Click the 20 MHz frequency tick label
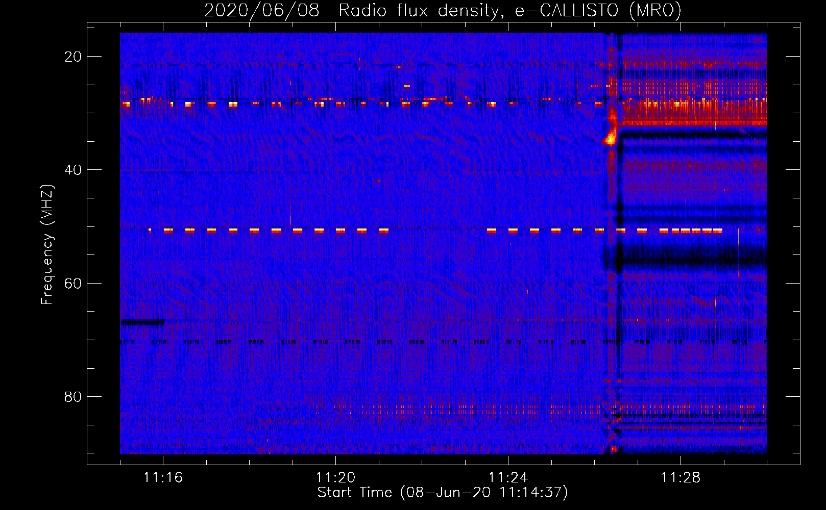The height and width of the screenshot is (510, 826). point(73,57)
